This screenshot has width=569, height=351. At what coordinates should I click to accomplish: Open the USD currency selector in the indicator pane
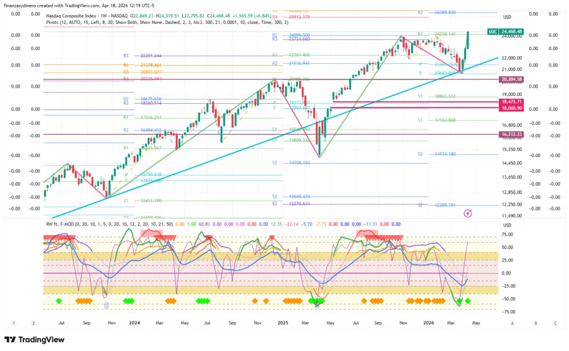click(507, 225)
